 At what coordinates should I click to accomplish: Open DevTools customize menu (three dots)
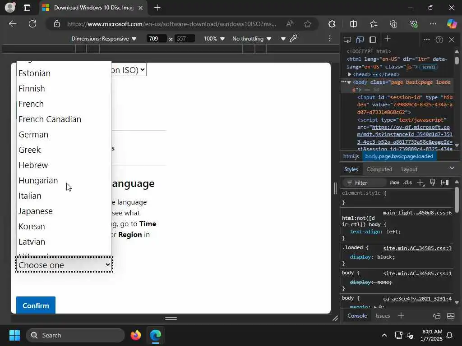click(426, 40)
